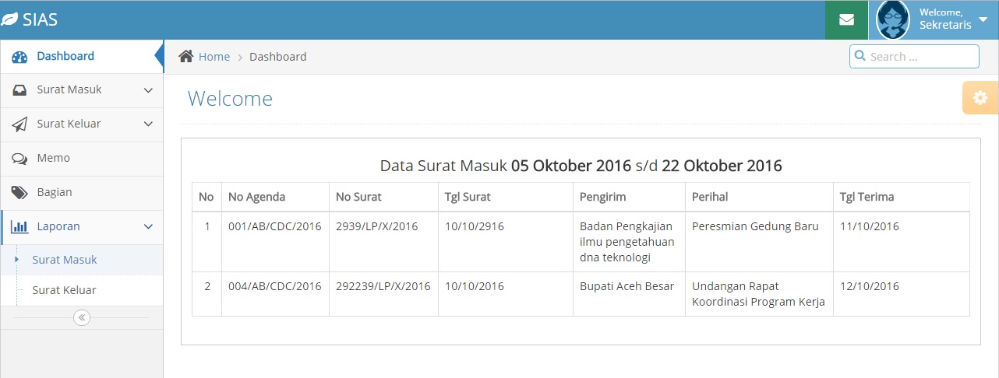Click the Welcome page heading
The image size is (999, 378).
point(230,99)
